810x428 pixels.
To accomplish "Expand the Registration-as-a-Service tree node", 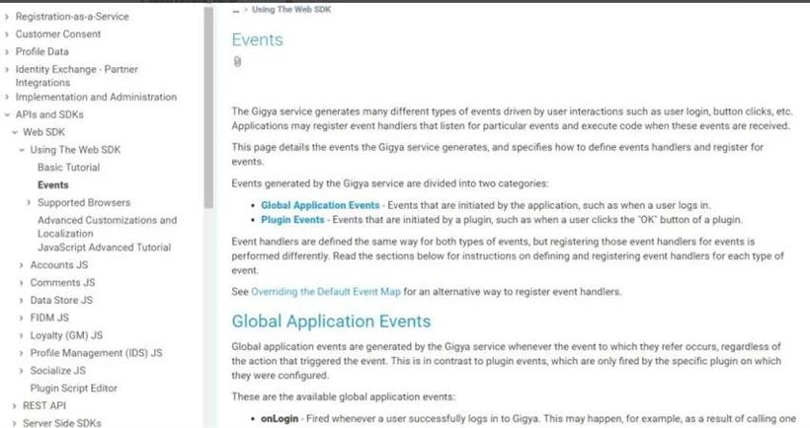I will point(7,17).
